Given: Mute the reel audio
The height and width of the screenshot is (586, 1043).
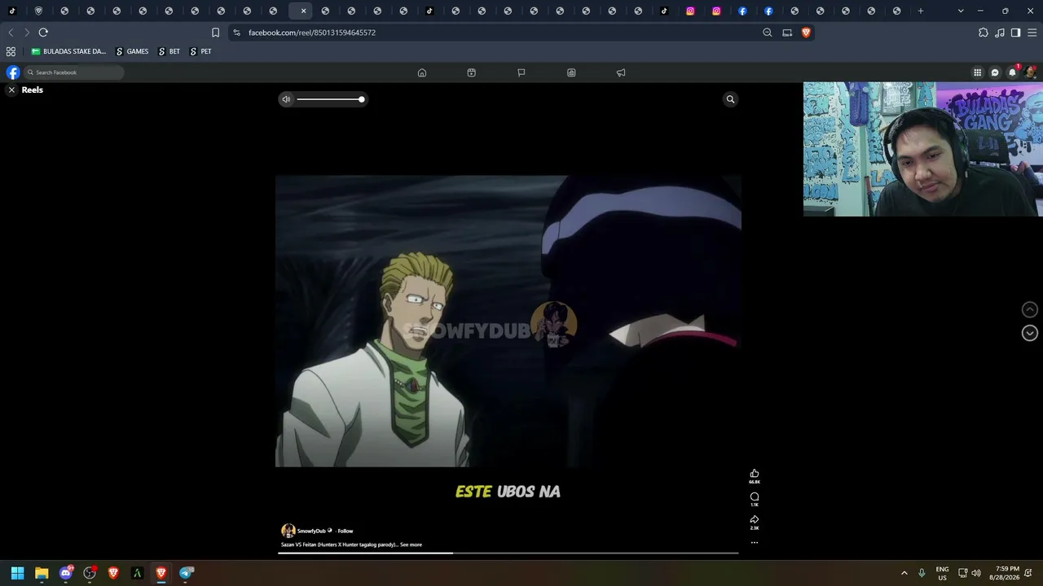Looking at the screenshot, I should (x=286, y=99).
